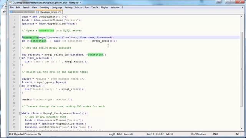Image resolution: width=246 pixels, height=138 pixels.
Task: Open the Run menu
Action: [x=86, y=7]
